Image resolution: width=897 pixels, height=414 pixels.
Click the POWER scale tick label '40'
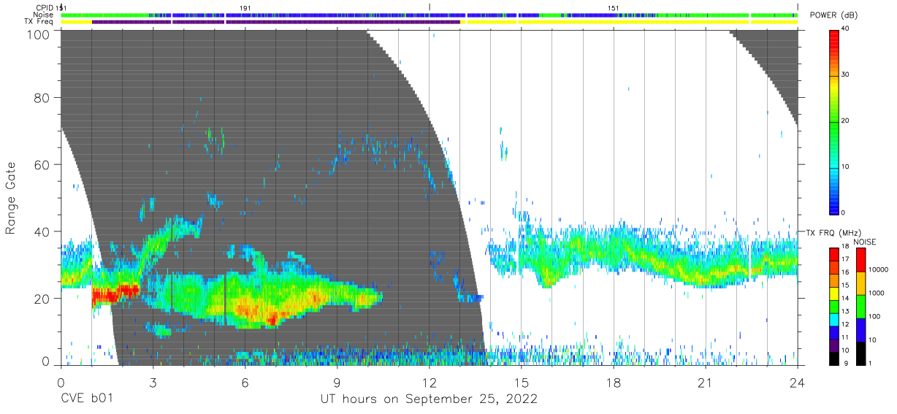click(x=847, y=29)
